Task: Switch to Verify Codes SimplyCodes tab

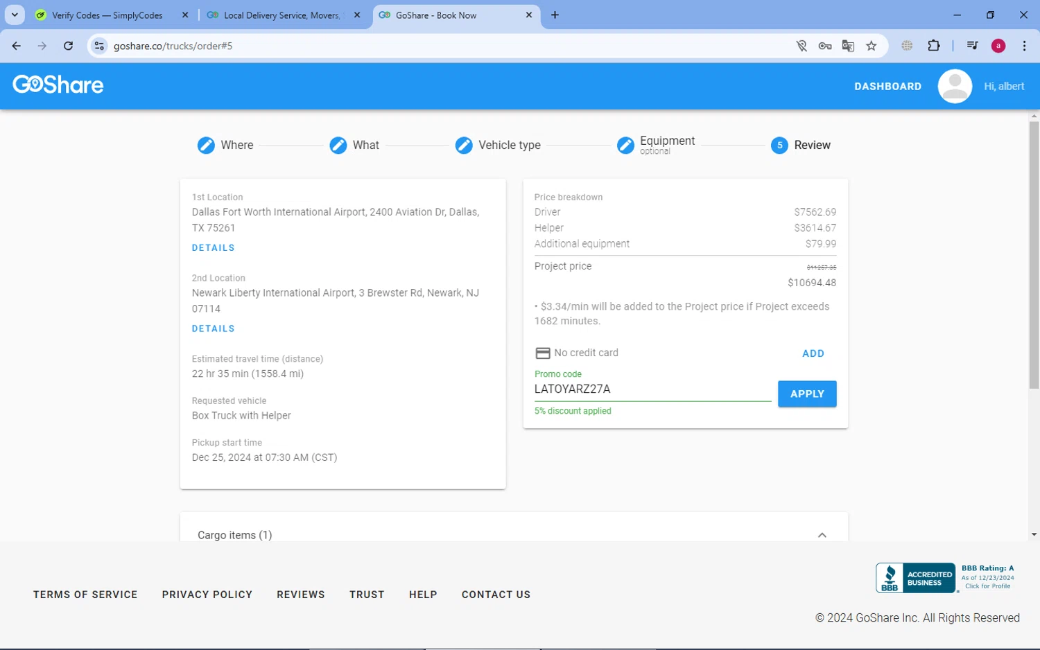Action: point(107,15)
